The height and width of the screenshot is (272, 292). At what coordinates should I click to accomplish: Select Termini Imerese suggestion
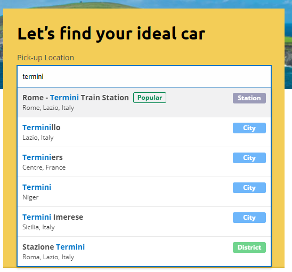point(144,222)
